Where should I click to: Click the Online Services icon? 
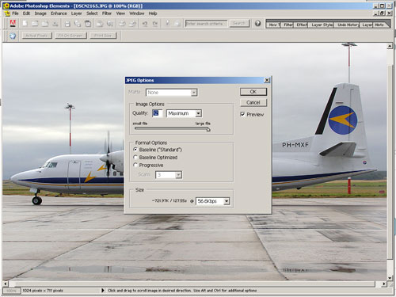click(x=110, y=24)
